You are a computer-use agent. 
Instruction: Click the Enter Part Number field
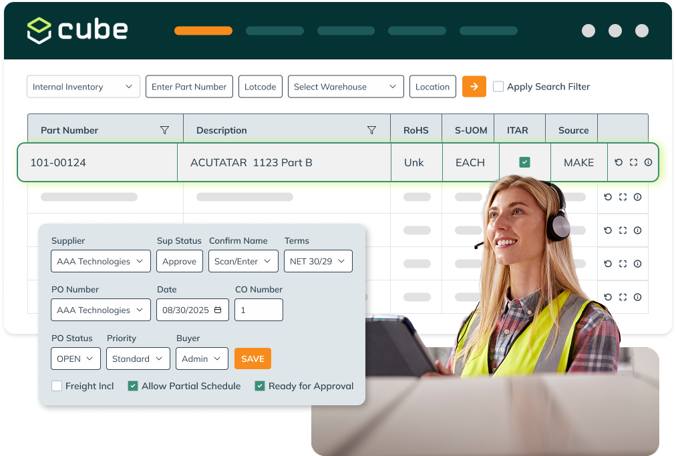tap(189, 87)
